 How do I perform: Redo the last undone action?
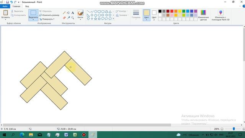tap(15, 2)
